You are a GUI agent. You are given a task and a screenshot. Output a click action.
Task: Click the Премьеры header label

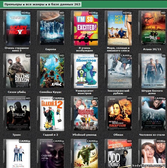[x=13, y=4]
